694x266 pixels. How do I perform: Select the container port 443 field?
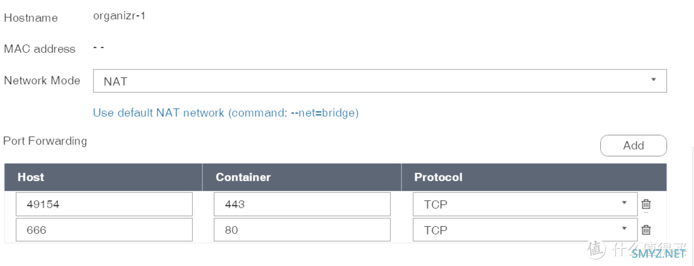pyautogui.click(x=302, y=204)
